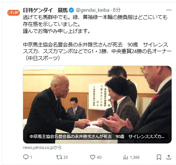Click the @gendai_keiba handle
The image size is (176, 165).
pos(92,10)
